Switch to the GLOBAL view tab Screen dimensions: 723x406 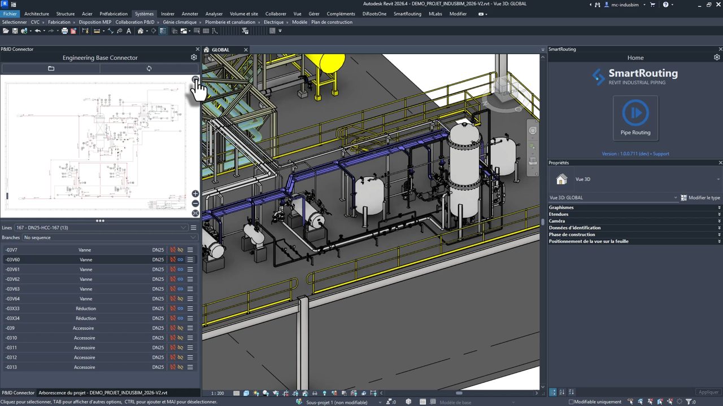pyautogui.click(x=220, y=50)
